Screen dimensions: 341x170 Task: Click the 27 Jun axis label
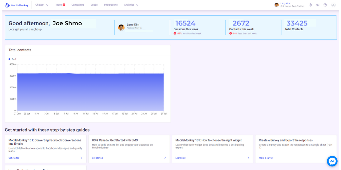click(x=17, y=114)
